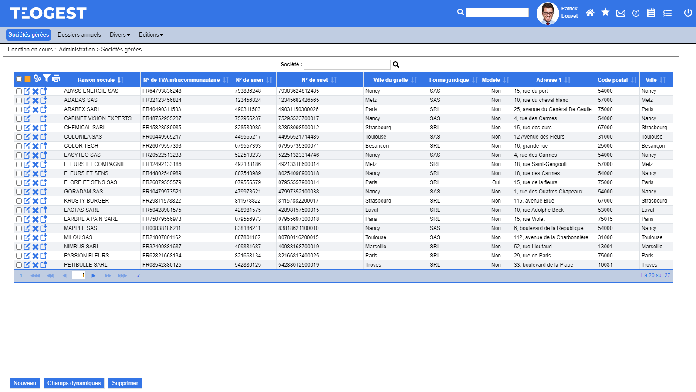This screenshot has height=392, width=696.
Task: Click the Nouveau button
Action: click(x=25, y=383)
